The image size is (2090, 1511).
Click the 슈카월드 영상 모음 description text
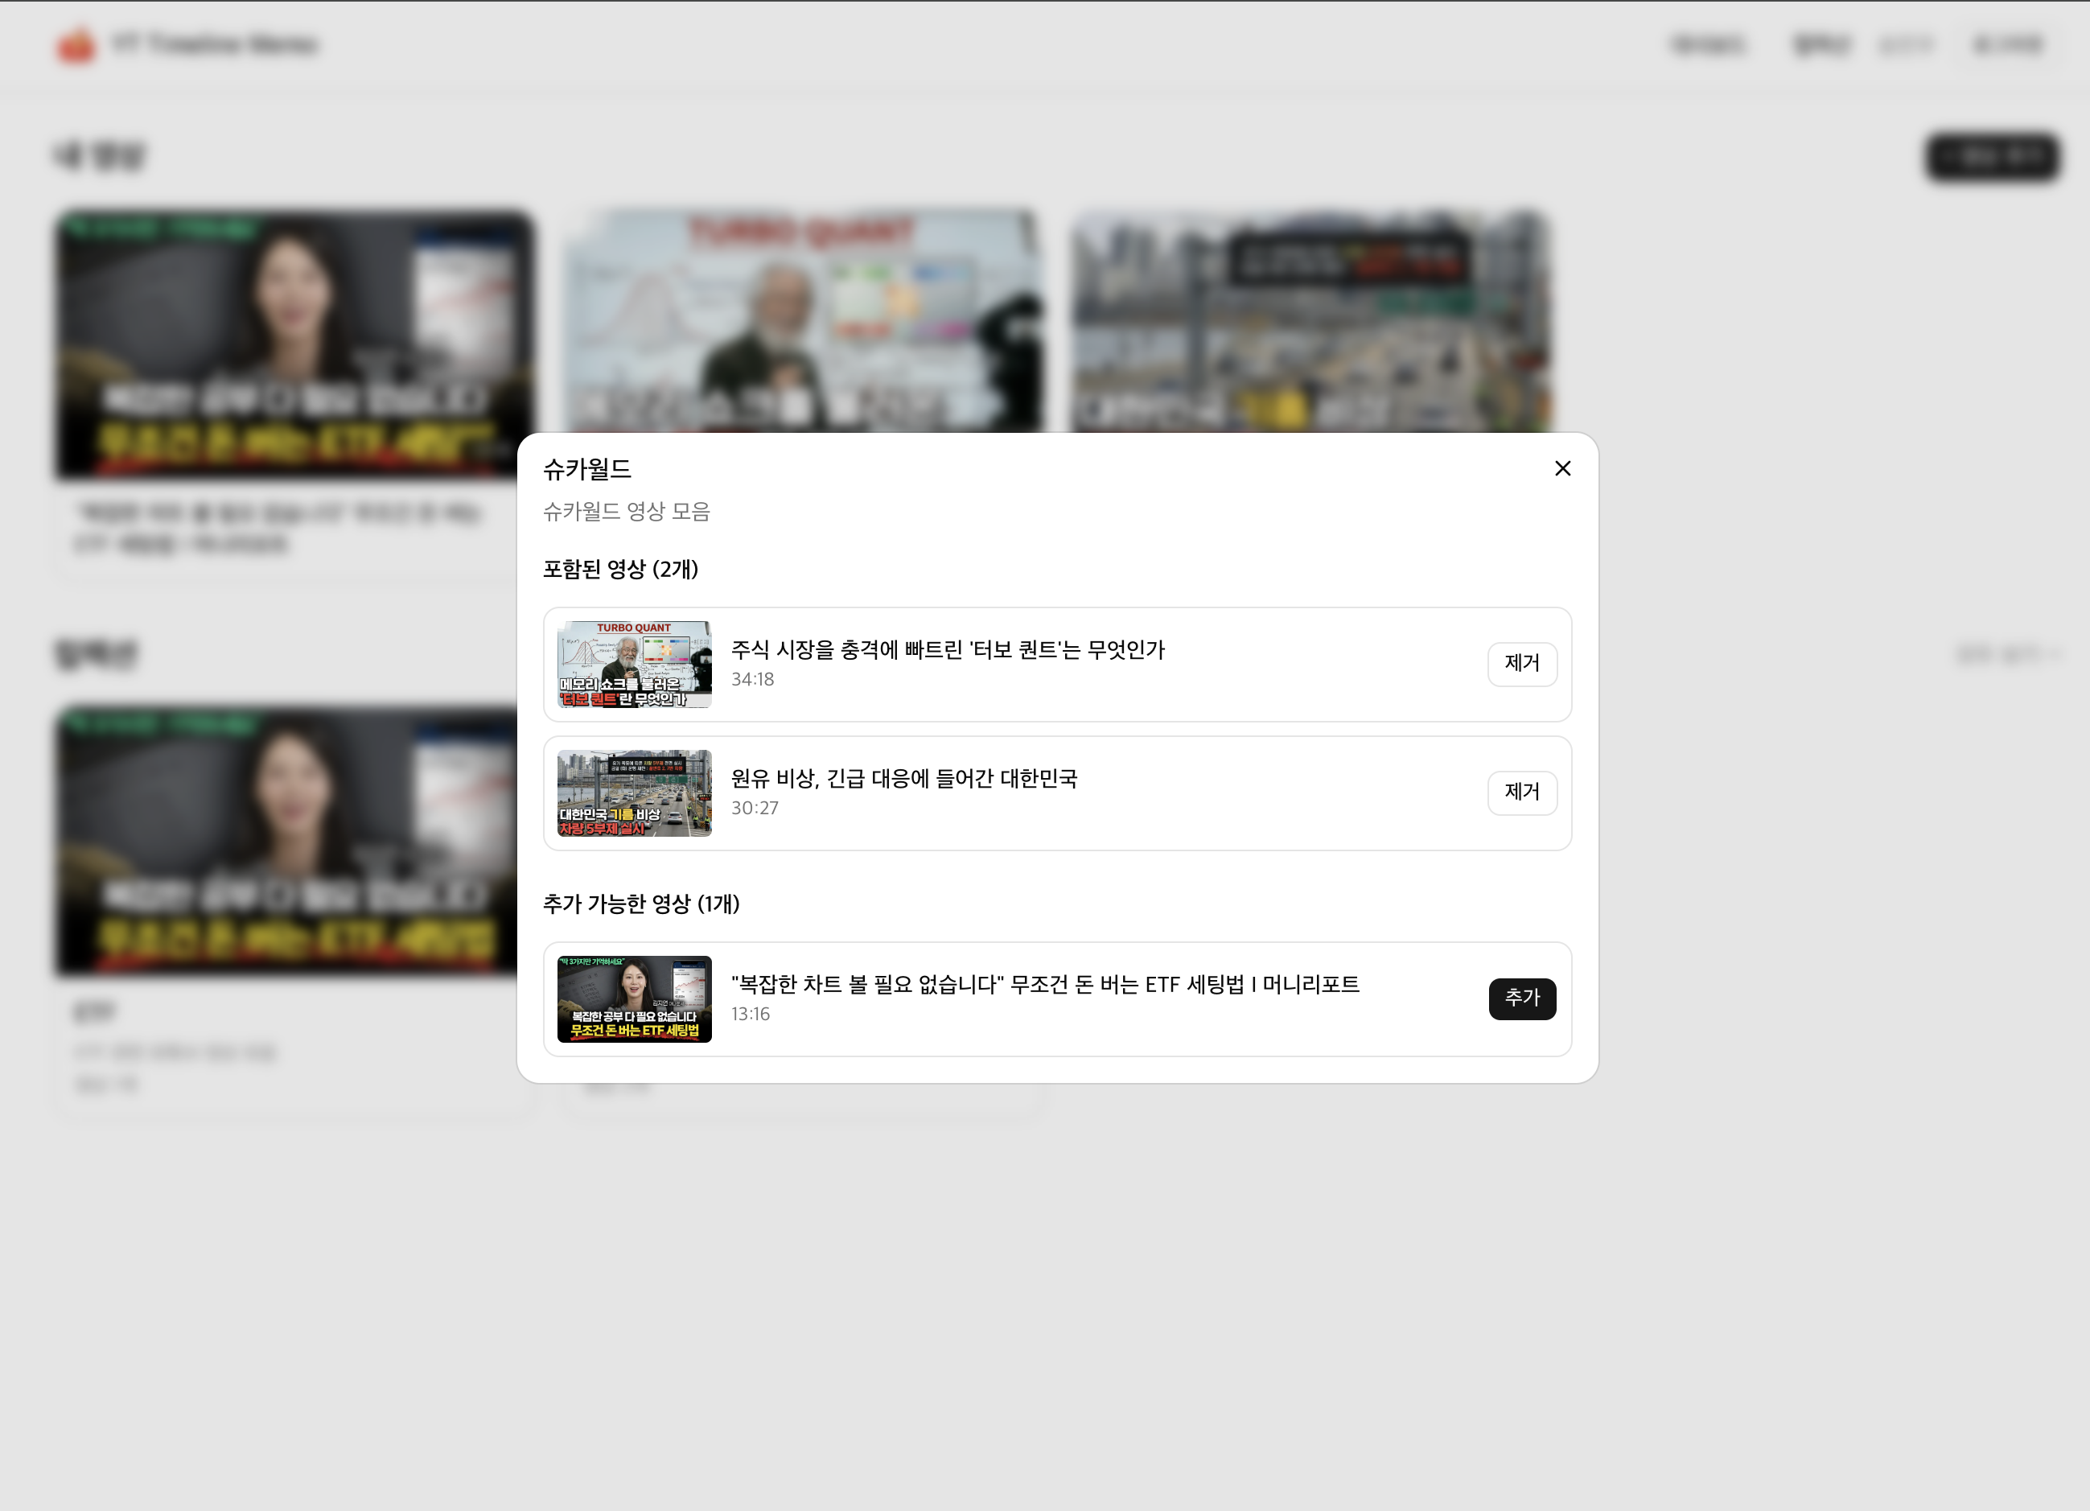tap(626, 513)
